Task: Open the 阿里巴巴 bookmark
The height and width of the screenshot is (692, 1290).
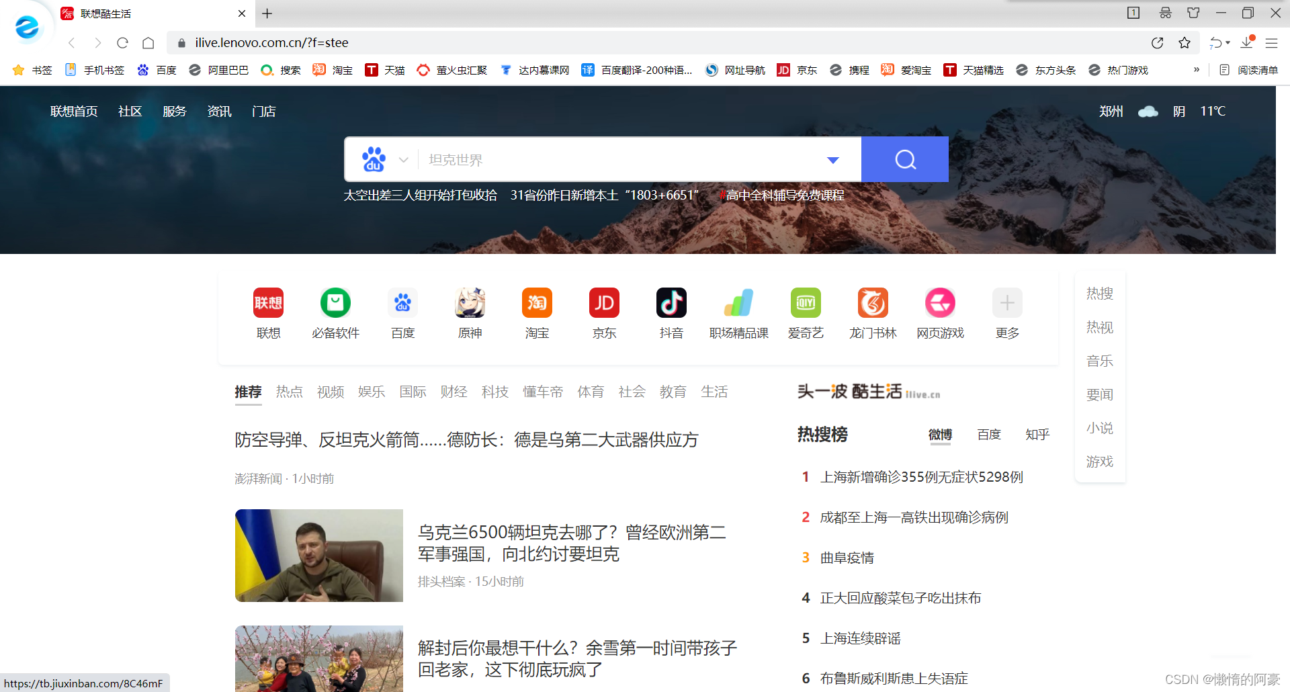Action: click(218, 70)
